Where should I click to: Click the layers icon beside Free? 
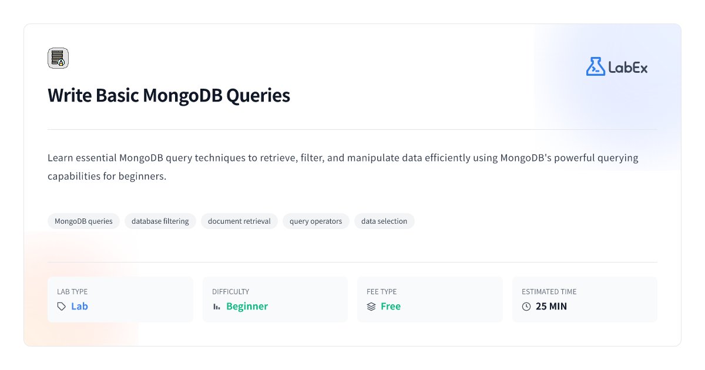[x=371, y=306]
